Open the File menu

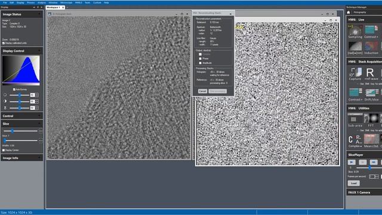click(x=5, y=2)
